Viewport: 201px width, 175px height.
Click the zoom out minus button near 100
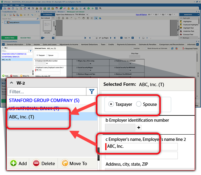click(122, 38)
